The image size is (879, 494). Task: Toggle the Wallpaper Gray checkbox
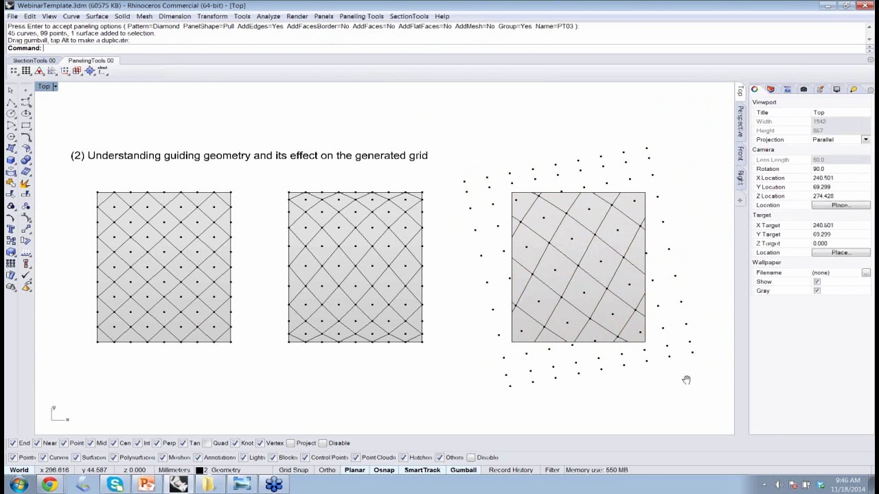[817, 291]
